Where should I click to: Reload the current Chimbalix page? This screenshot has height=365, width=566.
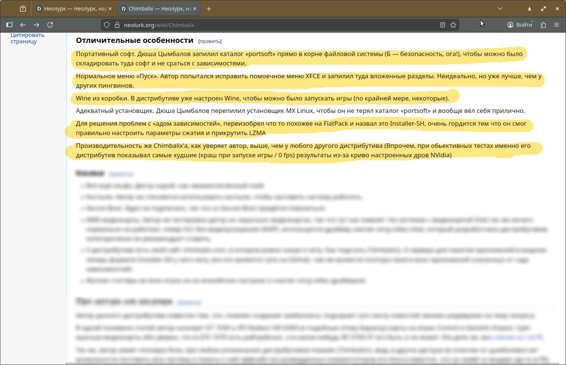50,25
